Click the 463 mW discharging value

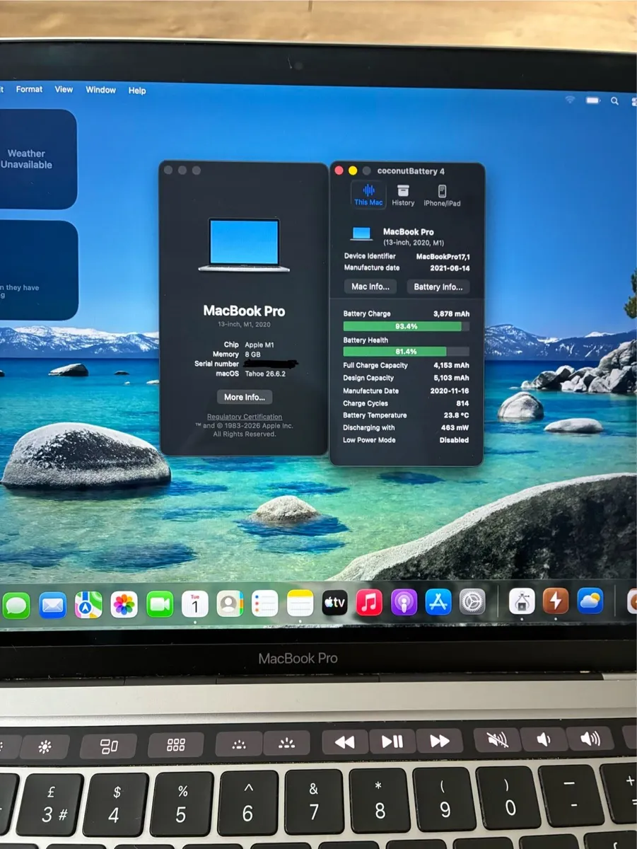(x=455, y=427)
